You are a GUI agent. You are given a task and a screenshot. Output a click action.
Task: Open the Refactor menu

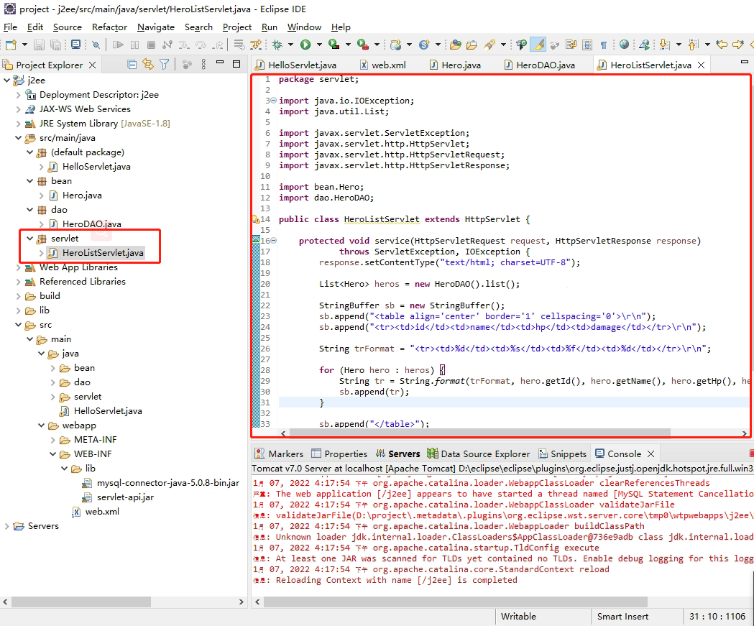coord(110,27)
